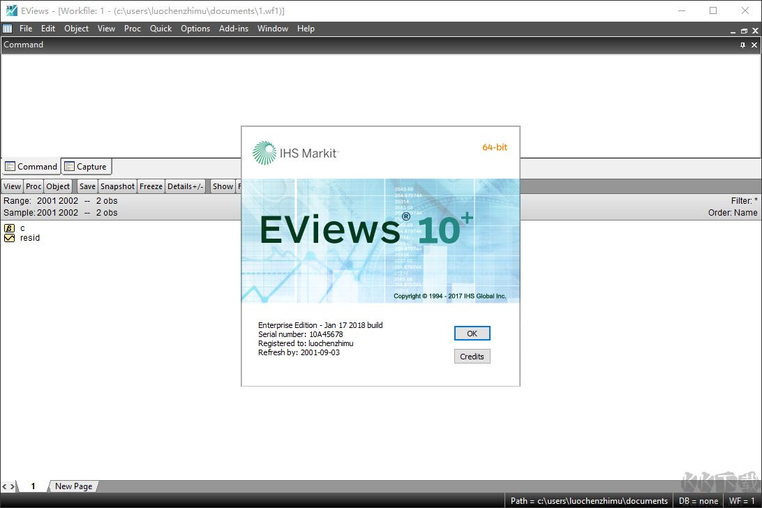Click the Credits button
This screenshot has width=762, height=508.
point(472,357)
